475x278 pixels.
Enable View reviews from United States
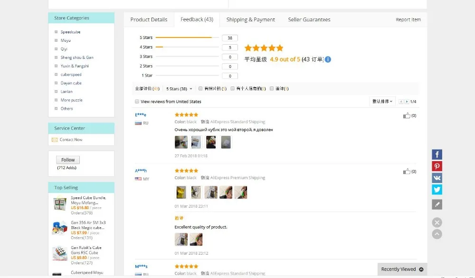[x=137, y=102]
